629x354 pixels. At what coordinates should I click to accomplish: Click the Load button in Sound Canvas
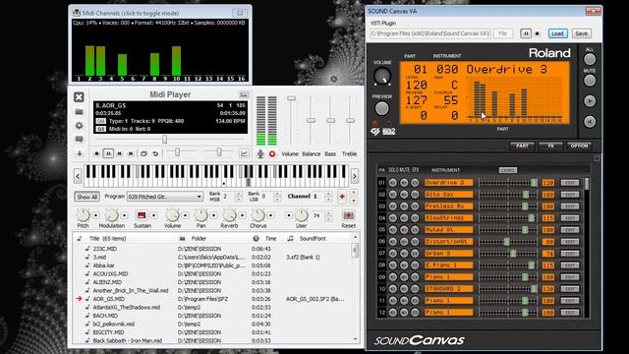click(x=557, y=33)
